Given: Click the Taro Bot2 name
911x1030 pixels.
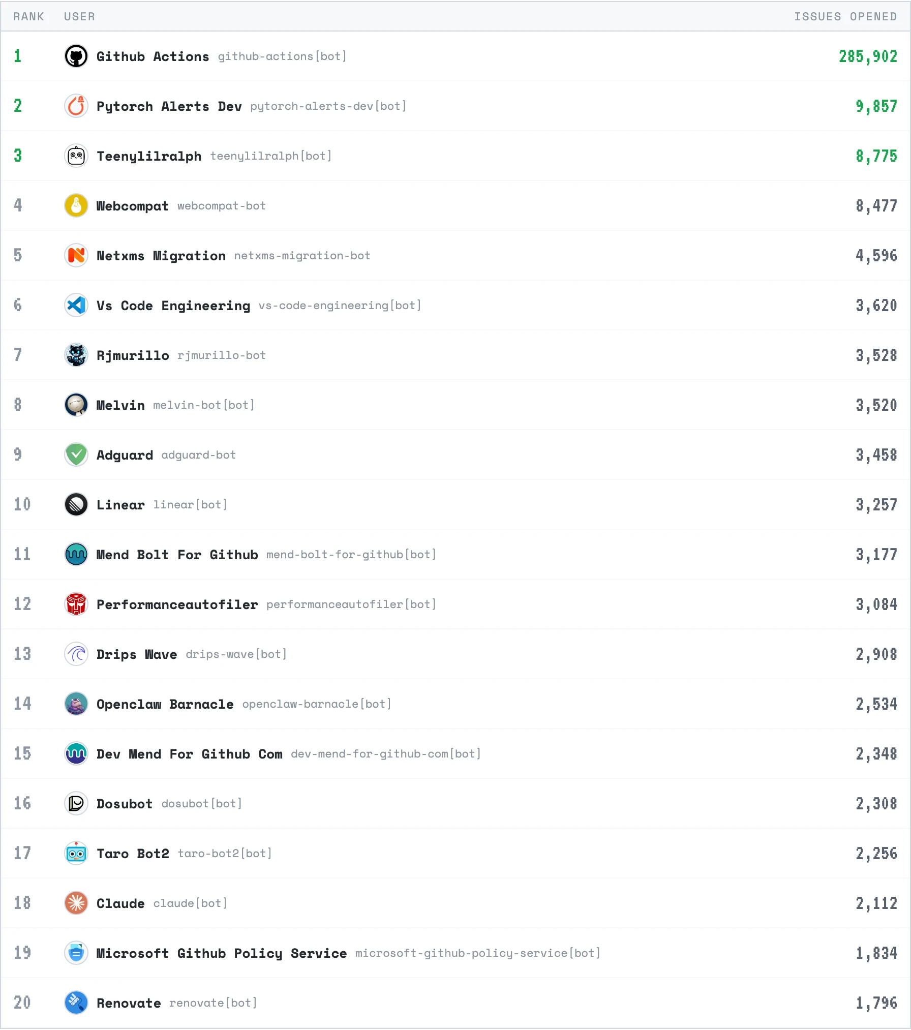Looking at the screenshot, I should point(133,854).
